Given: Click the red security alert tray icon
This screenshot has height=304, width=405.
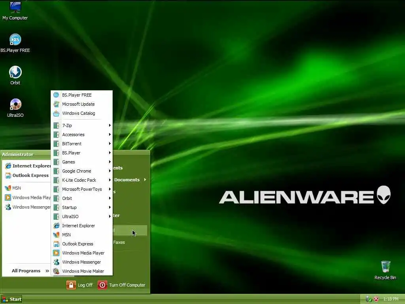Looking at the screenshot, I should pyautogui.click(x=377, y=299).
